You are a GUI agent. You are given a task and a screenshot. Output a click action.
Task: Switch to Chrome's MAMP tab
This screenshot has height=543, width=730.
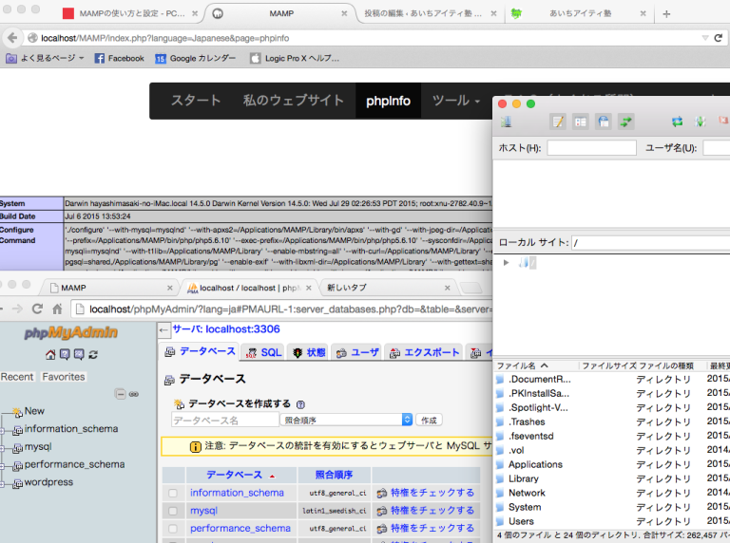coord(109,288)
